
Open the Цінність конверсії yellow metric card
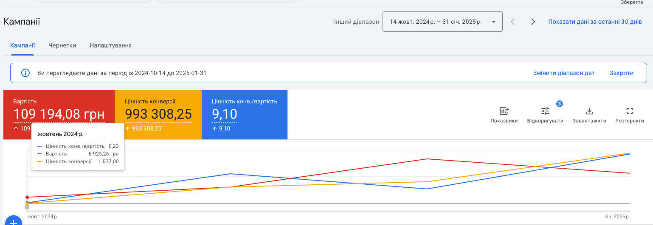click(x=158, y=114)
